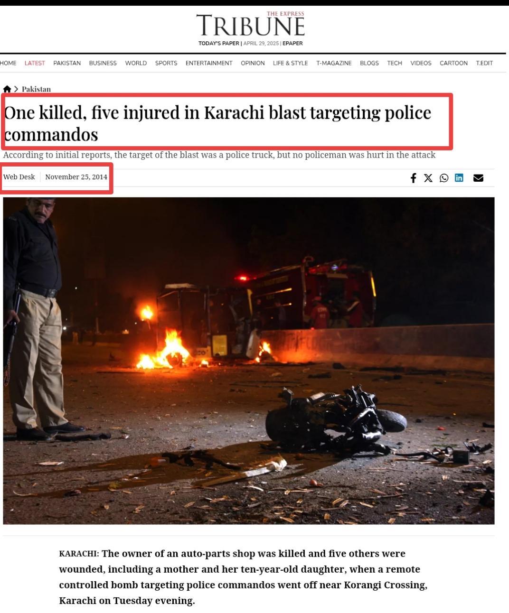
Task: Open the Karachi blast article photo
Action: coord(249,361)
